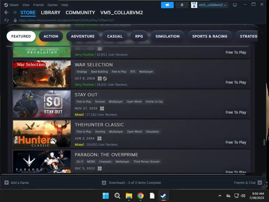Open the announcements megaphone button

(167, 5)
